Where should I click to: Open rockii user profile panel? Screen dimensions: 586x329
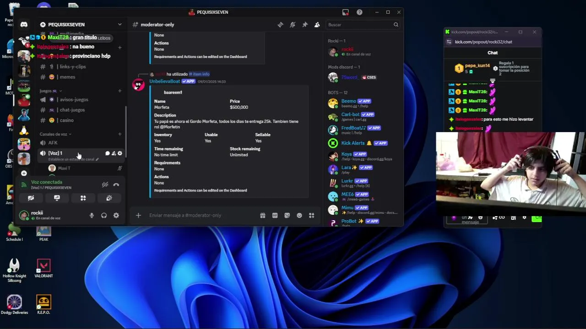(40, 215)
